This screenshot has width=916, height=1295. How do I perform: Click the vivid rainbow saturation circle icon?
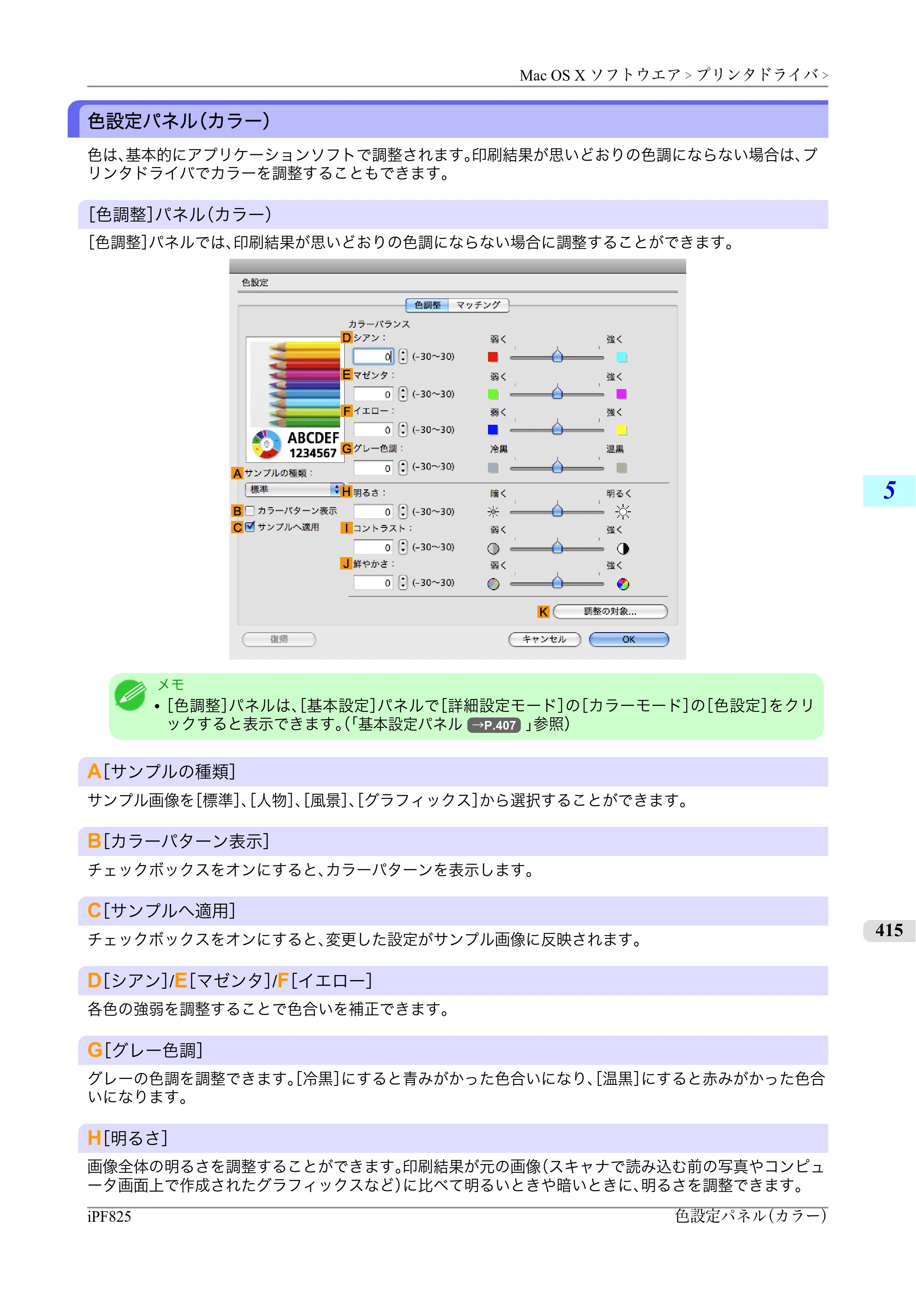pos(623,584)
